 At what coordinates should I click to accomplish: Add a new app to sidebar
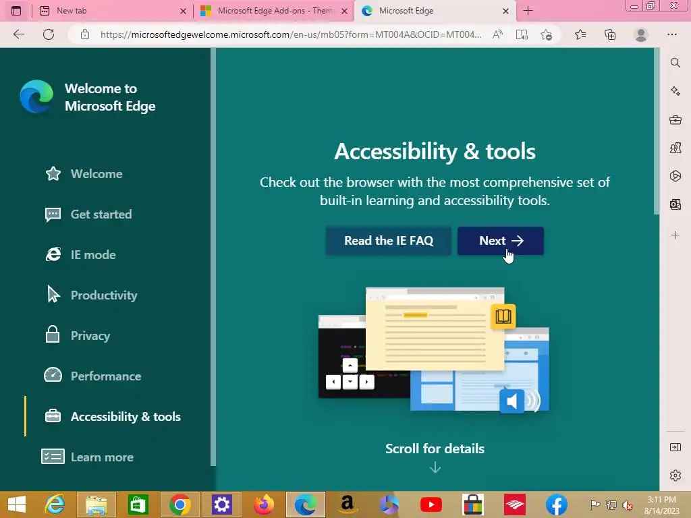(x=675, y=235)
